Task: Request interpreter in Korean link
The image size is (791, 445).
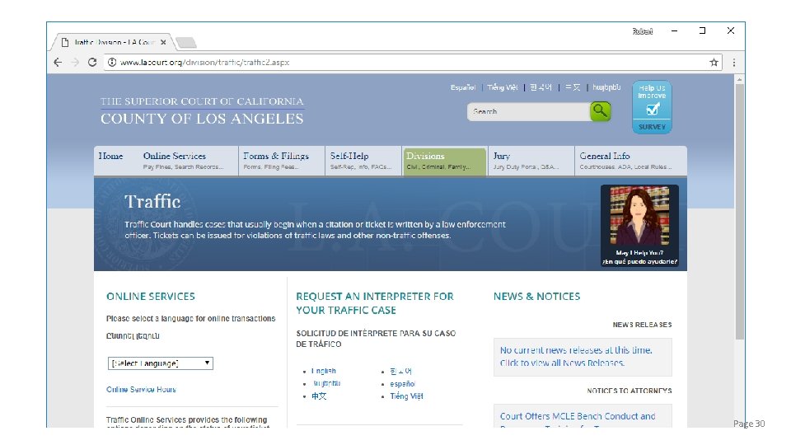Action: 401,371
